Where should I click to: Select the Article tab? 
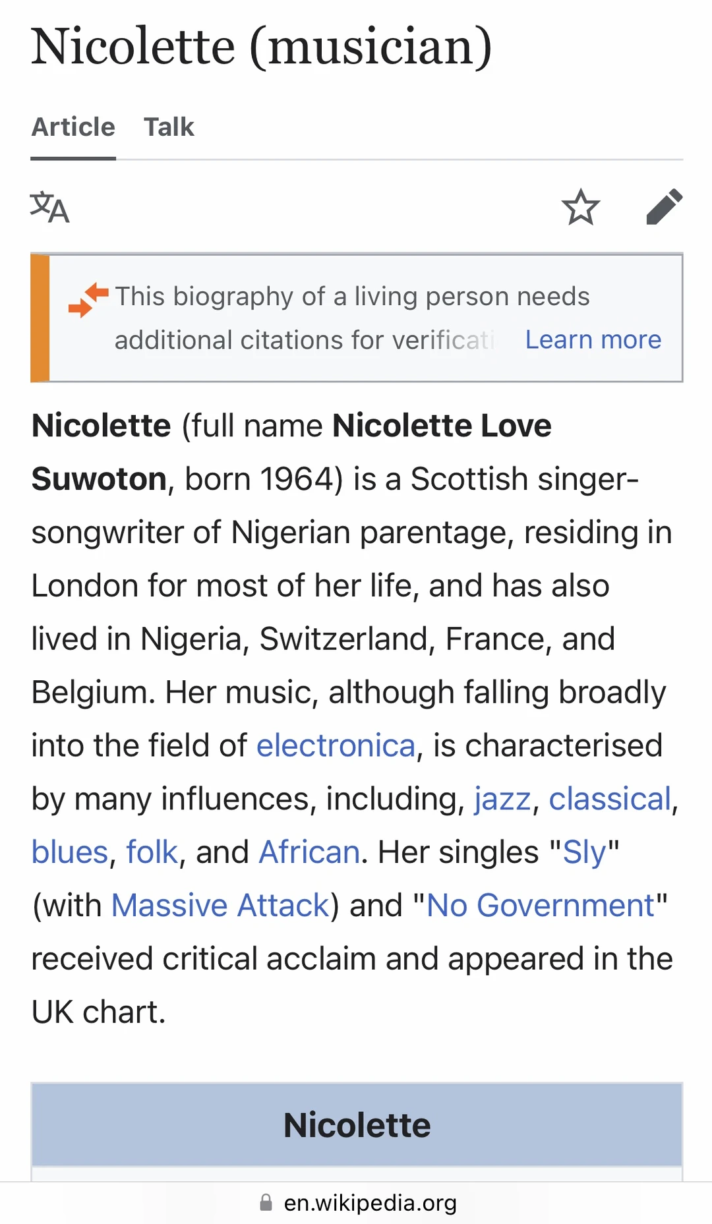pyautogui.click(x=73, y=127)
